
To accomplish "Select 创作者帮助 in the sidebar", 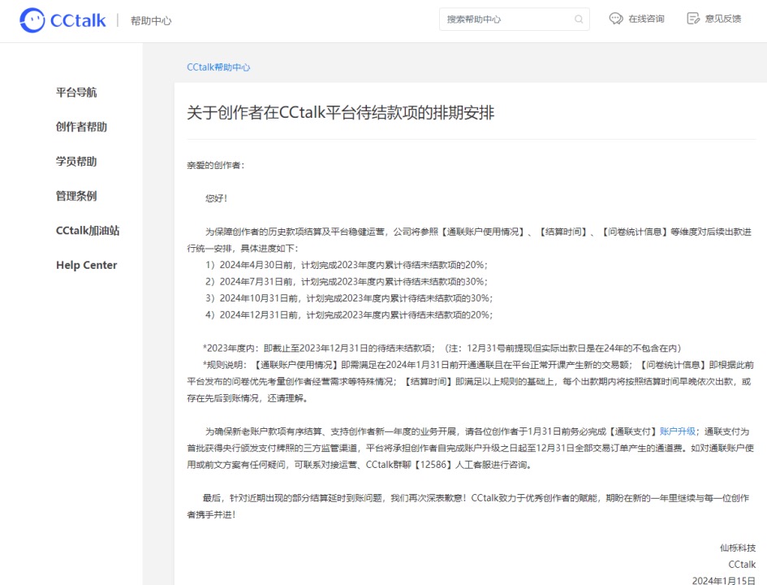I will tap(81, 127).
